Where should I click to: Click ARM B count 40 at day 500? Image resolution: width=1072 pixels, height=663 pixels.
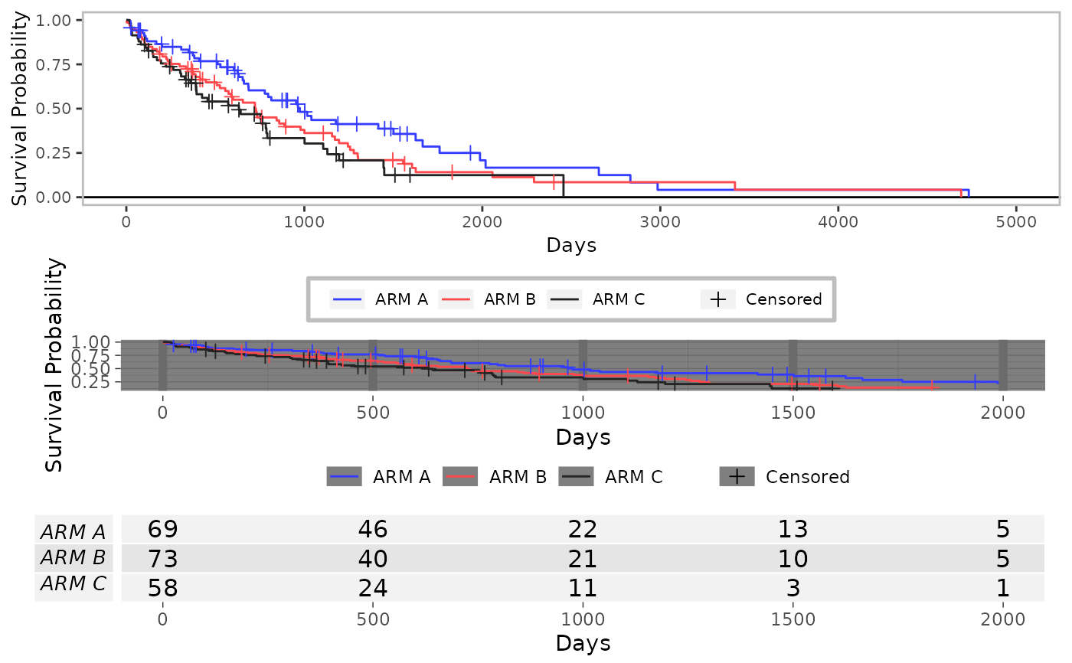(372, 559)
